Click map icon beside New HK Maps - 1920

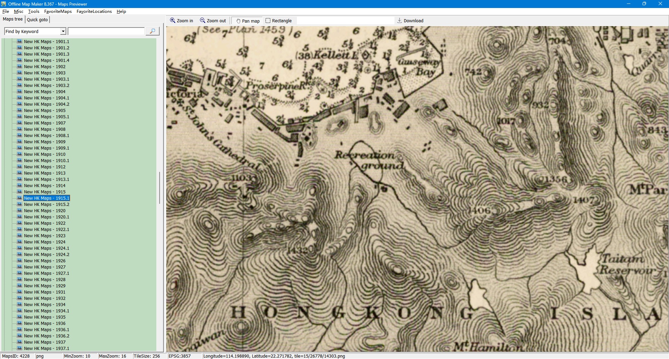point(20,210)
